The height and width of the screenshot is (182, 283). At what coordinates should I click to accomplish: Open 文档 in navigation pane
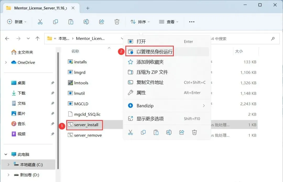coord(18,103)
